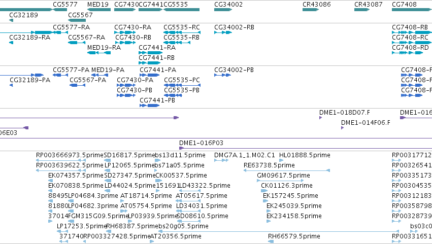
Task: Select the MED19-RA transcript label
Action: (x=104, y=48)
